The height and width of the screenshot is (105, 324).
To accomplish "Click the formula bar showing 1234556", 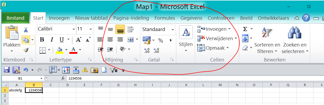I will click(x=195, y=78).
